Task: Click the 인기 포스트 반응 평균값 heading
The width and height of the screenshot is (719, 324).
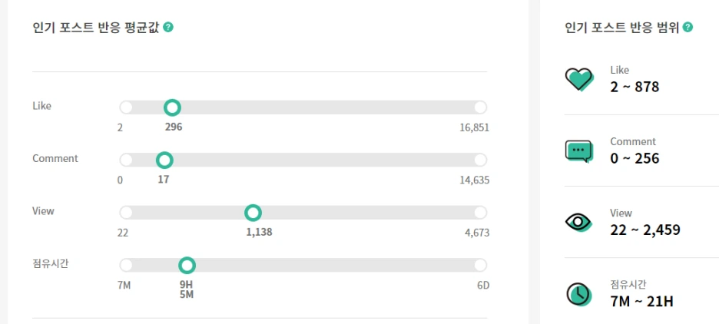Action: pos(96,28)
